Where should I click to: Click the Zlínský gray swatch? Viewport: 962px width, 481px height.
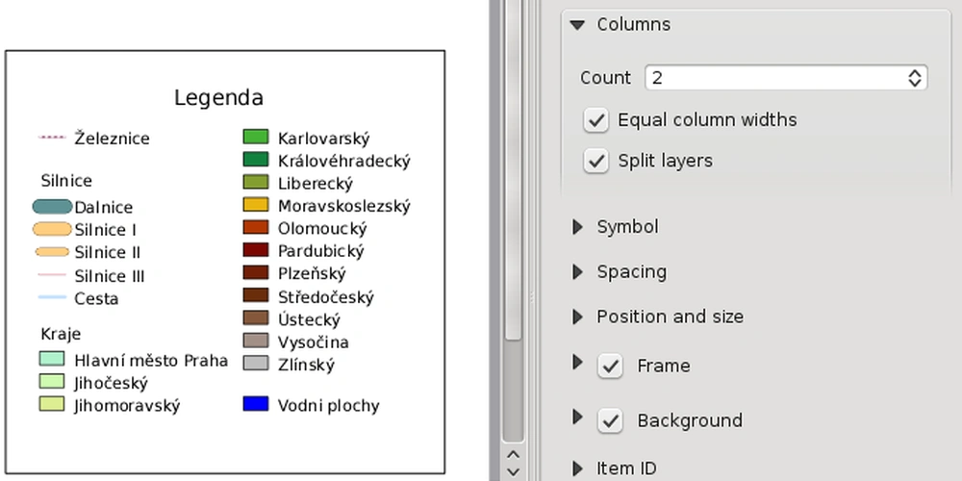(x=256, y=364)
